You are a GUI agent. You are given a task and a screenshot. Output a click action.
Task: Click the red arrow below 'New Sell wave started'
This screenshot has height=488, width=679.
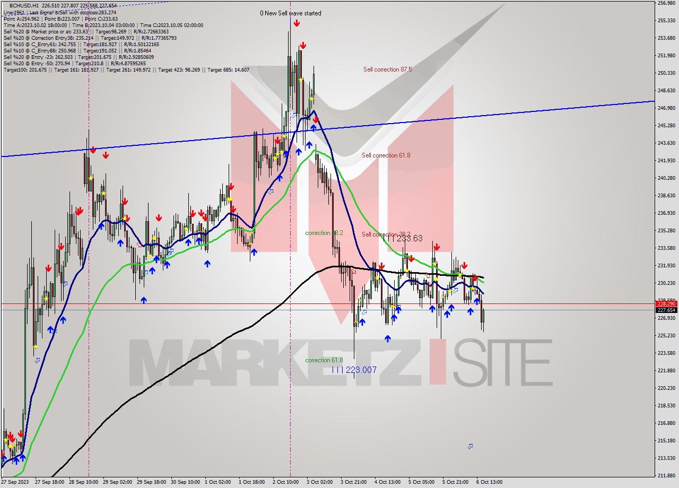tap(296, 23)
